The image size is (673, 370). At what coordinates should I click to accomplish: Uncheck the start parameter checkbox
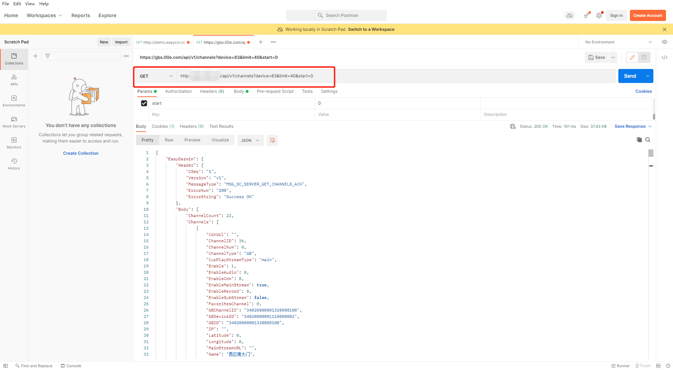[x=144, y=103]
